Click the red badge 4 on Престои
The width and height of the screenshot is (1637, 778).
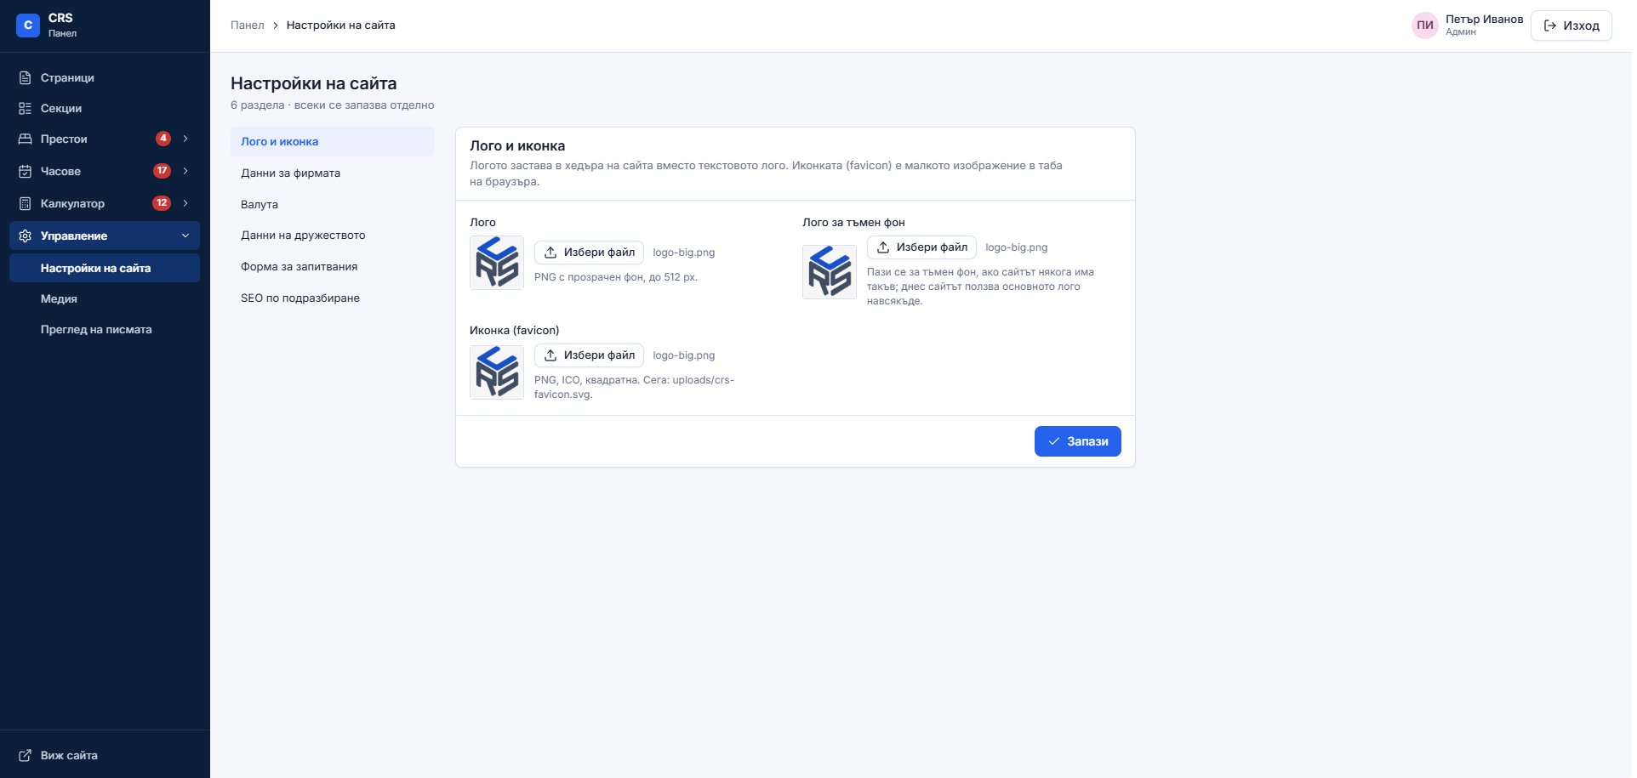click(163, 139)
